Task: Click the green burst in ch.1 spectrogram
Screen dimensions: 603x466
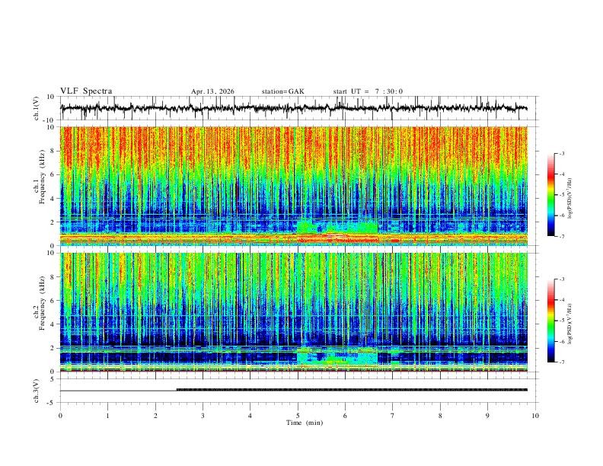Action: click(337, 227)
